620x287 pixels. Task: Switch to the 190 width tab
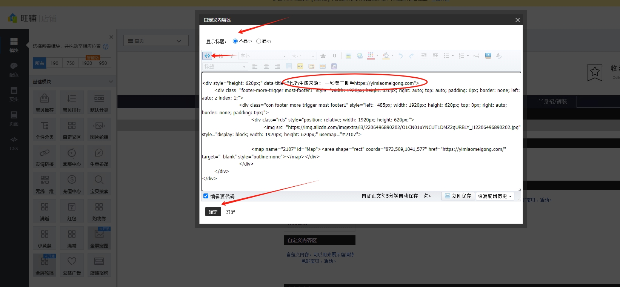click(x=54, y=63)
